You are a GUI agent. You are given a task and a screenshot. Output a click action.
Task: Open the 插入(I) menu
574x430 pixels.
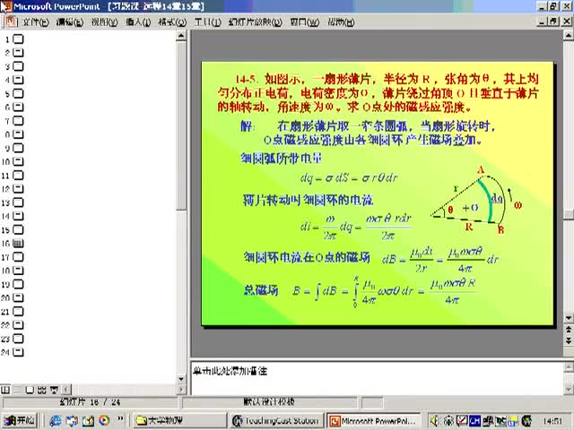(138, 22)
